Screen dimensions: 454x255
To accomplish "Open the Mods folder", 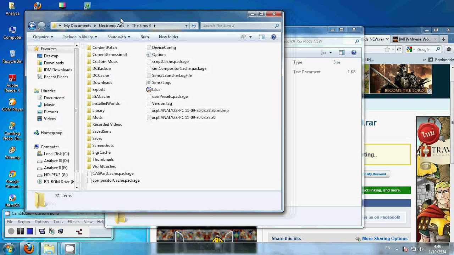I will click(x=94, y=118).
